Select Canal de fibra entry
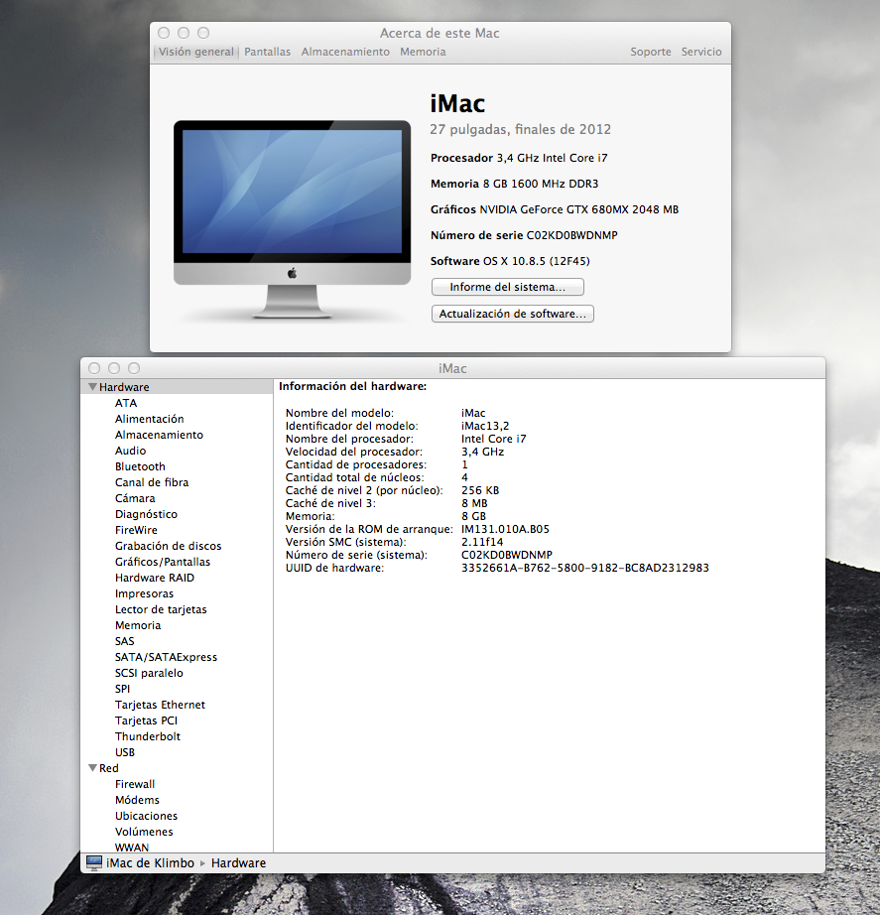880x915 pixels. tap(152, 482)
